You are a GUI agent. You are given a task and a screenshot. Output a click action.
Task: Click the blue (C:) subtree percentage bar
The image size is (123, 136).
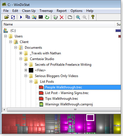click(x=118, y=31)
